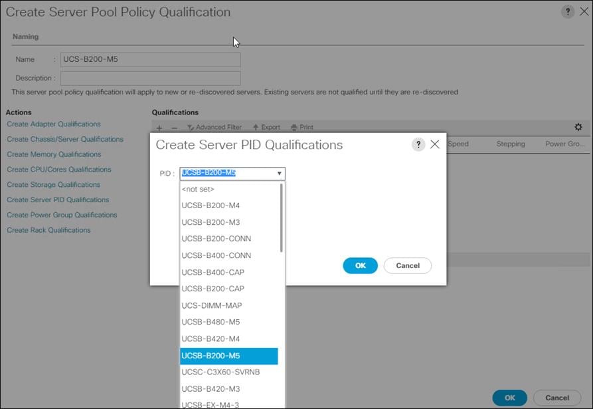Select UCSB-B200-M4 from the PID list

209,205
